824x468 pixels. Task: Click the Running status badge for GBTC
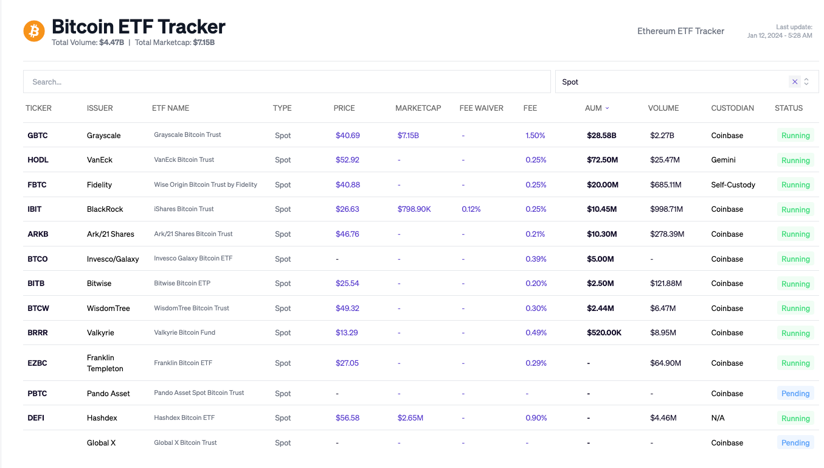[795, 136]
